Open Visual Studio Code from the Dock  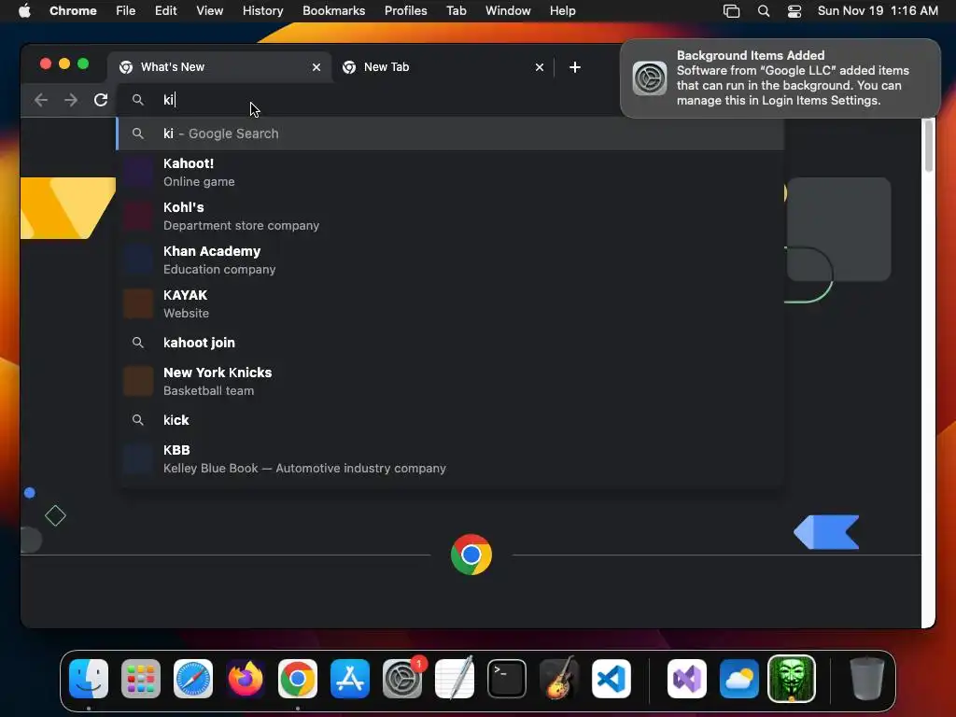611,679
